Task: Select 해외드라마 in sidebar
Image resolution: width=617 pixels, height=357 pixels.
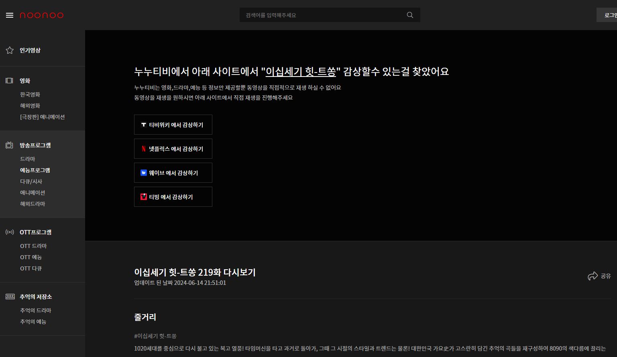Action: [33, 204]
